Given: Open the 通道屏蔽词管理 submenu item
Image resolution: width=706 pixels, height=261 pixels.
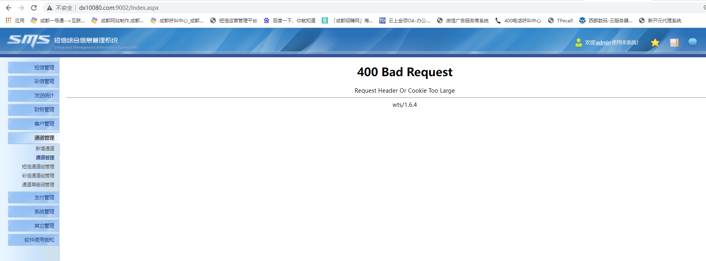Looking at the screenshot, I should click(x=38, y=184).
